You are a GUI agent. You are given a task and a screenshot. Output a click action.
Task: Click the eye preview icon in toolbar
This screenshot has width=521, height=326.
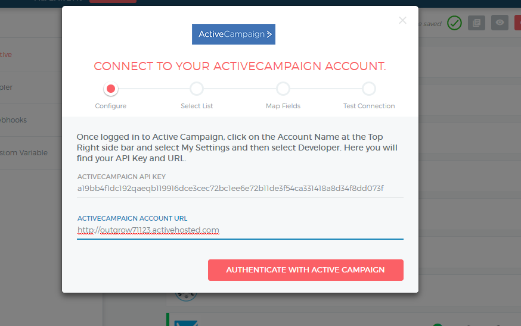point(500,23)
